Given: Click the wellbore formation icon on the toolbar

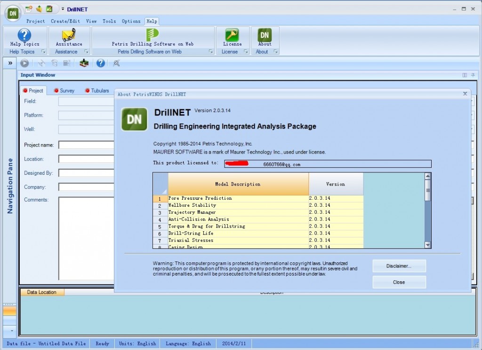Looking at the screenshot, I should click(83, 63).
